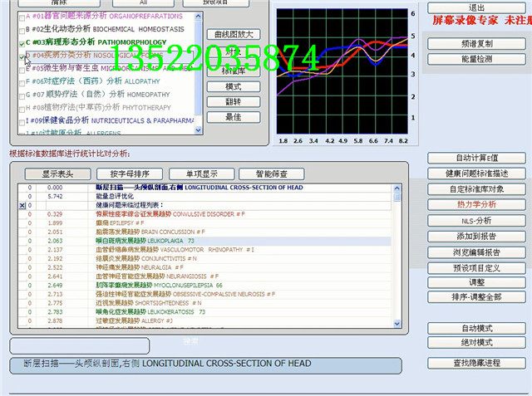Image resolution: width=532 pixels, height=396 pixels.
Task: Click the 最佳 best button
Action: pos(233,117)
